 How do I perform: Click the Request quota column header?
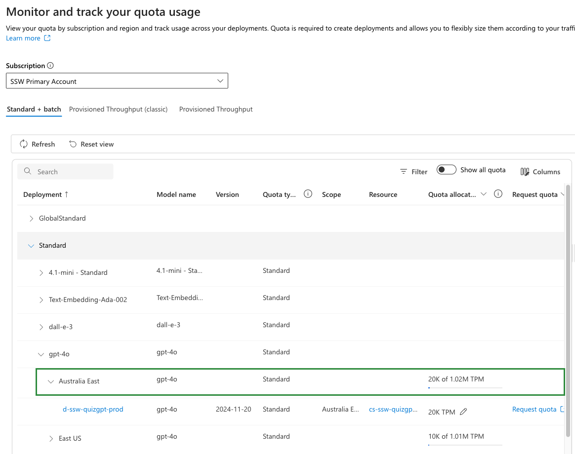[x=534, y=194]
